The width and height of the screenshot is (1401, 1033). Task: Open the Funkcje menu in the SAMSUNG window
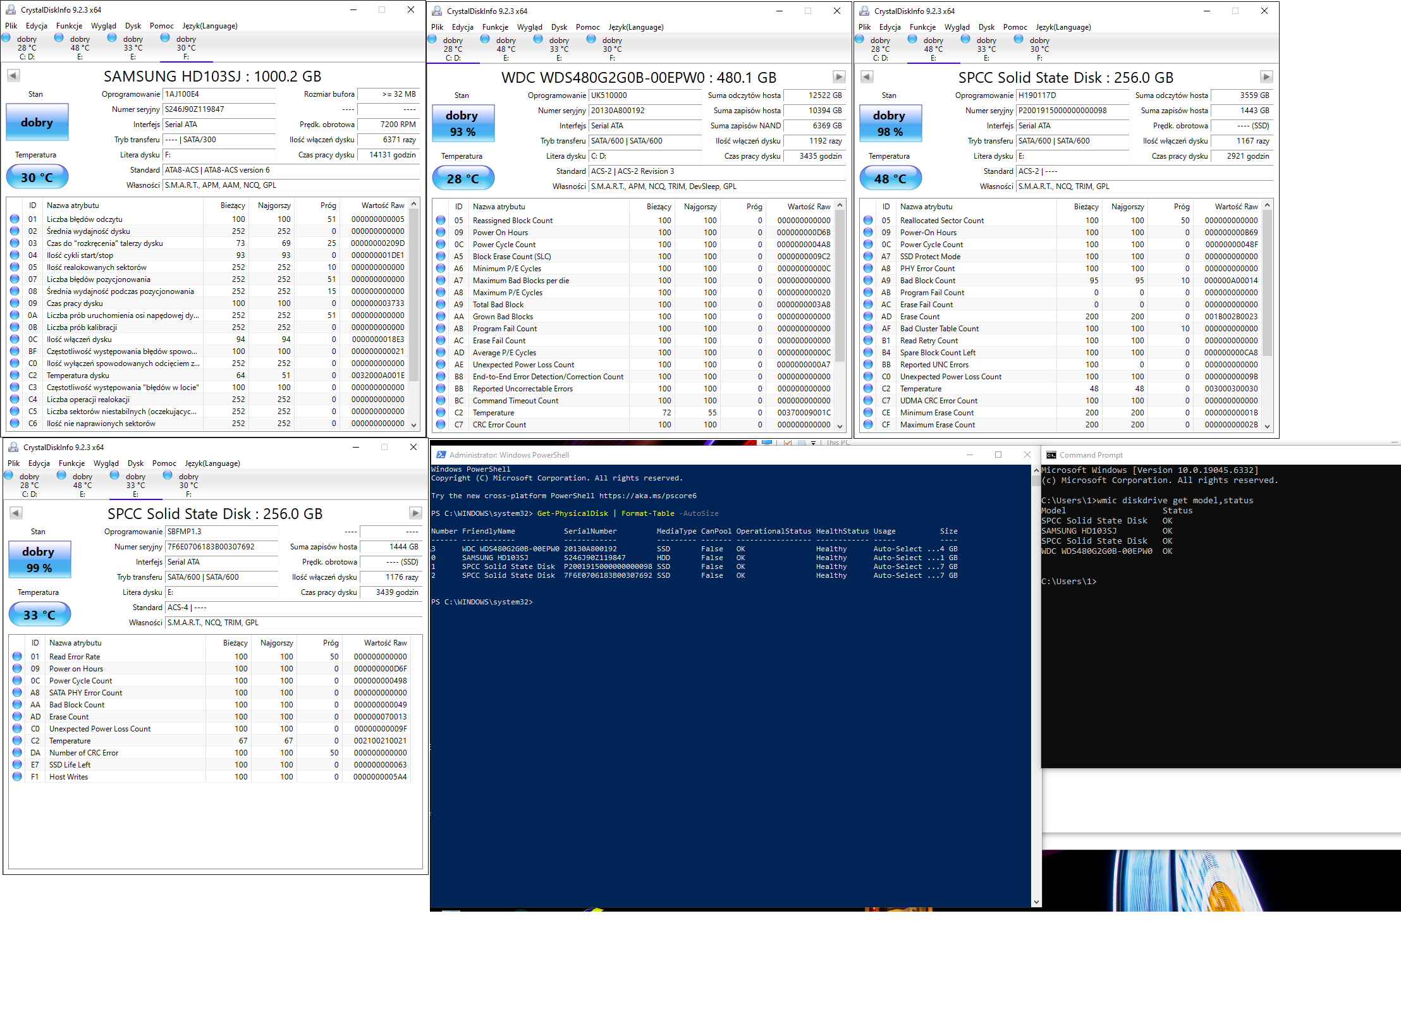[69, 26]
